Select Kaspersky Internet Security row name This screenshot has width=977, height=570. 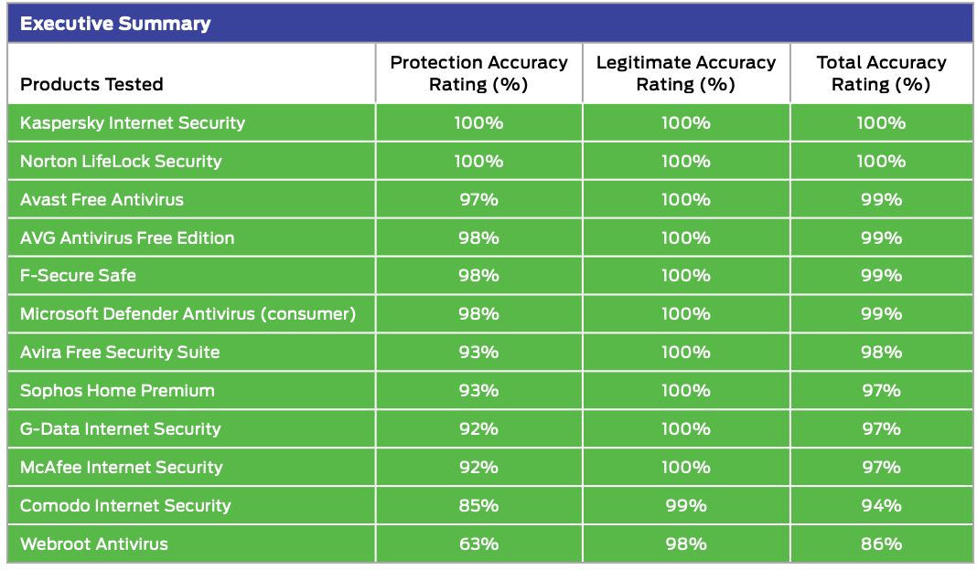(x=133, y=122)
